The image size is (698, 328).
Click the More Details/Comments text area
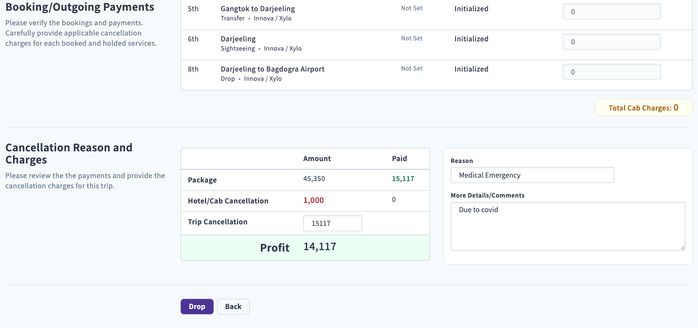(568, 226)
